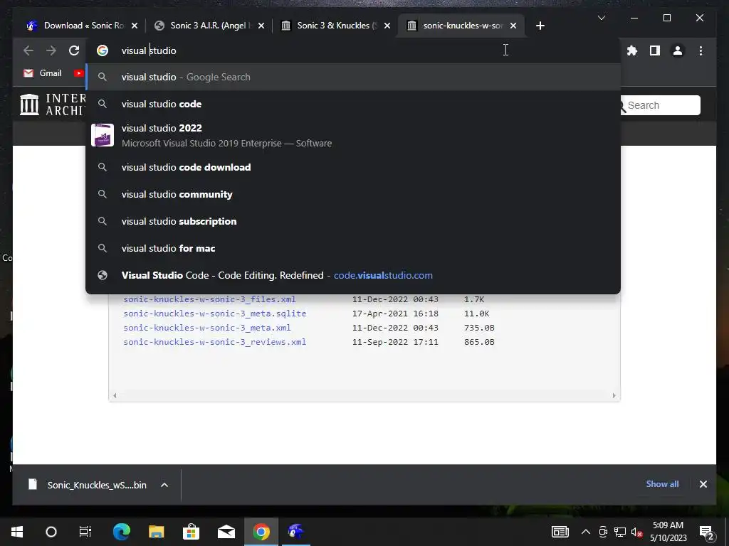Screen dimensions: 729x546
Task: Click the Chrome taskbar icon
Action: pyautogui.click(x=261, y=532)
